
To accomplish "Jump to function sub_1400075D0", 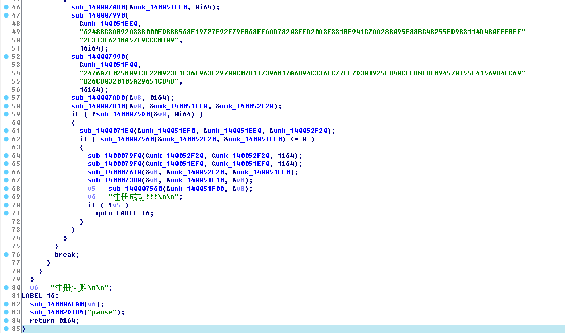I will 123,114.
